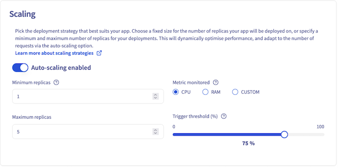Screen dimensions: 338x168
Task: Select the RAM metric radio button
Action: 205,92
